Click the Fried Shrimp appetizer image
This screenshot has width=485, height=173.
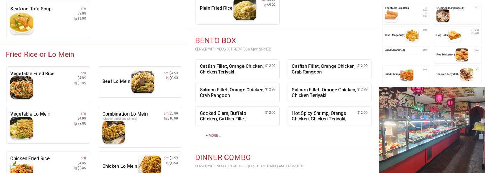407,74
